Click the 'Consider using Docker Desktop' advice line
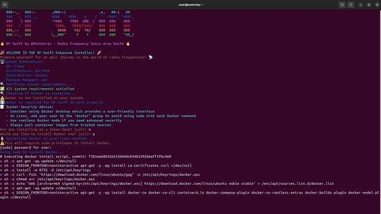The image size is (381, 214). point(80,112)
